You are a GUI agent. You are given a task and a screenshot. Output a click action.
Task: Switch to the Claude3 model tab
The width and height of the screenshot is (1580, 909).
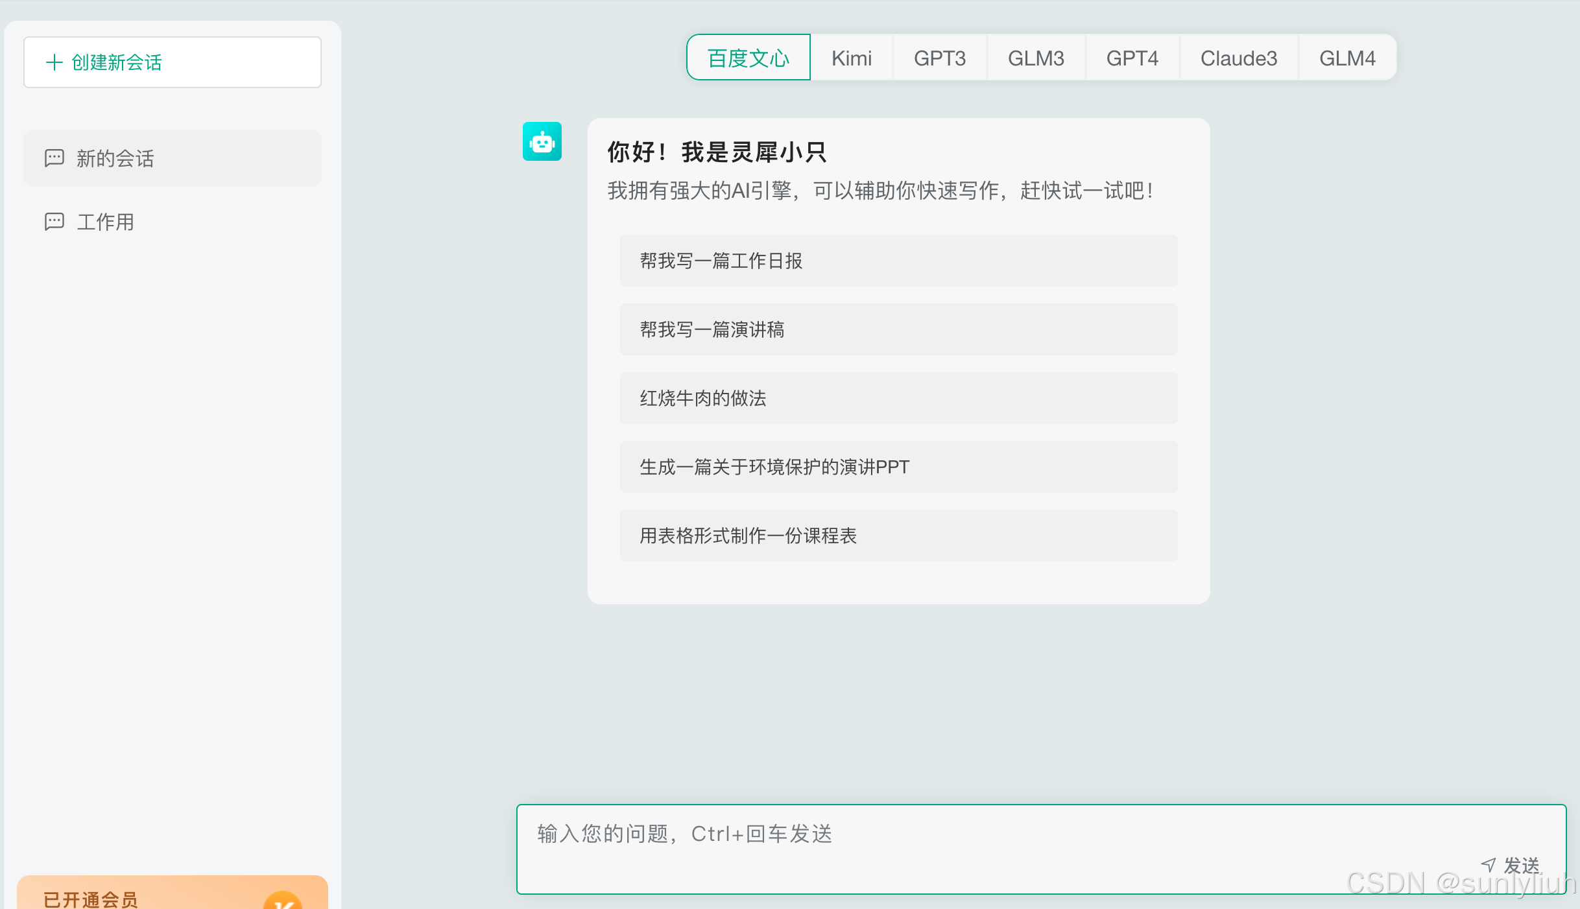pos(1238,58)
